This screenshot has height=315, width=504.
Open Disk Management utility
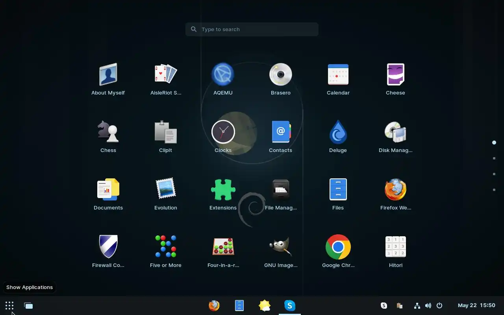coord(395,137)
